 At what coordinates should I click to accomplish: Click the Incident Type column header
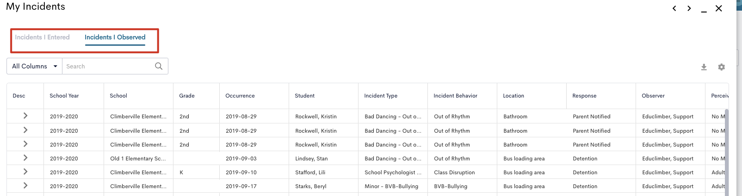point(381,96)
